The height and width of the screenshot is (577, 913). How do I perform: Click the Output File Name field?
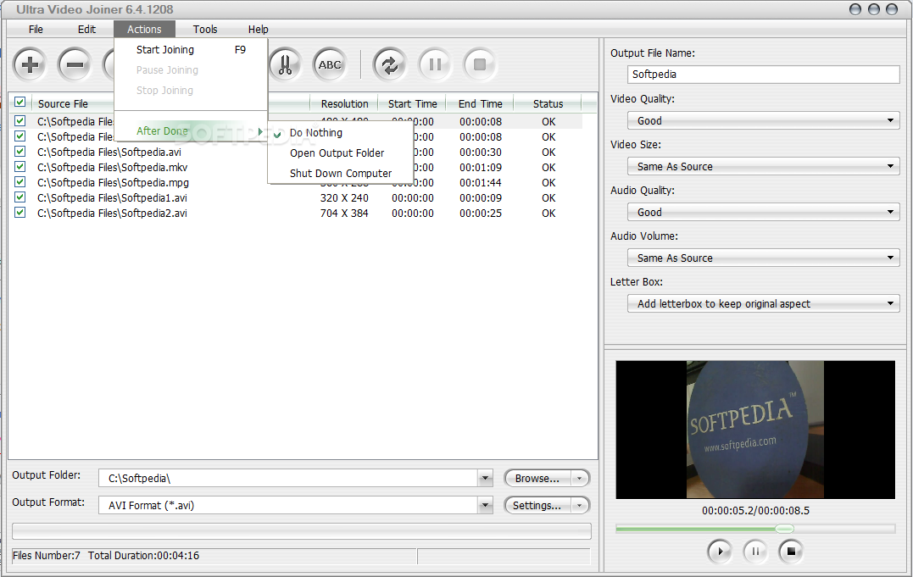763,74
